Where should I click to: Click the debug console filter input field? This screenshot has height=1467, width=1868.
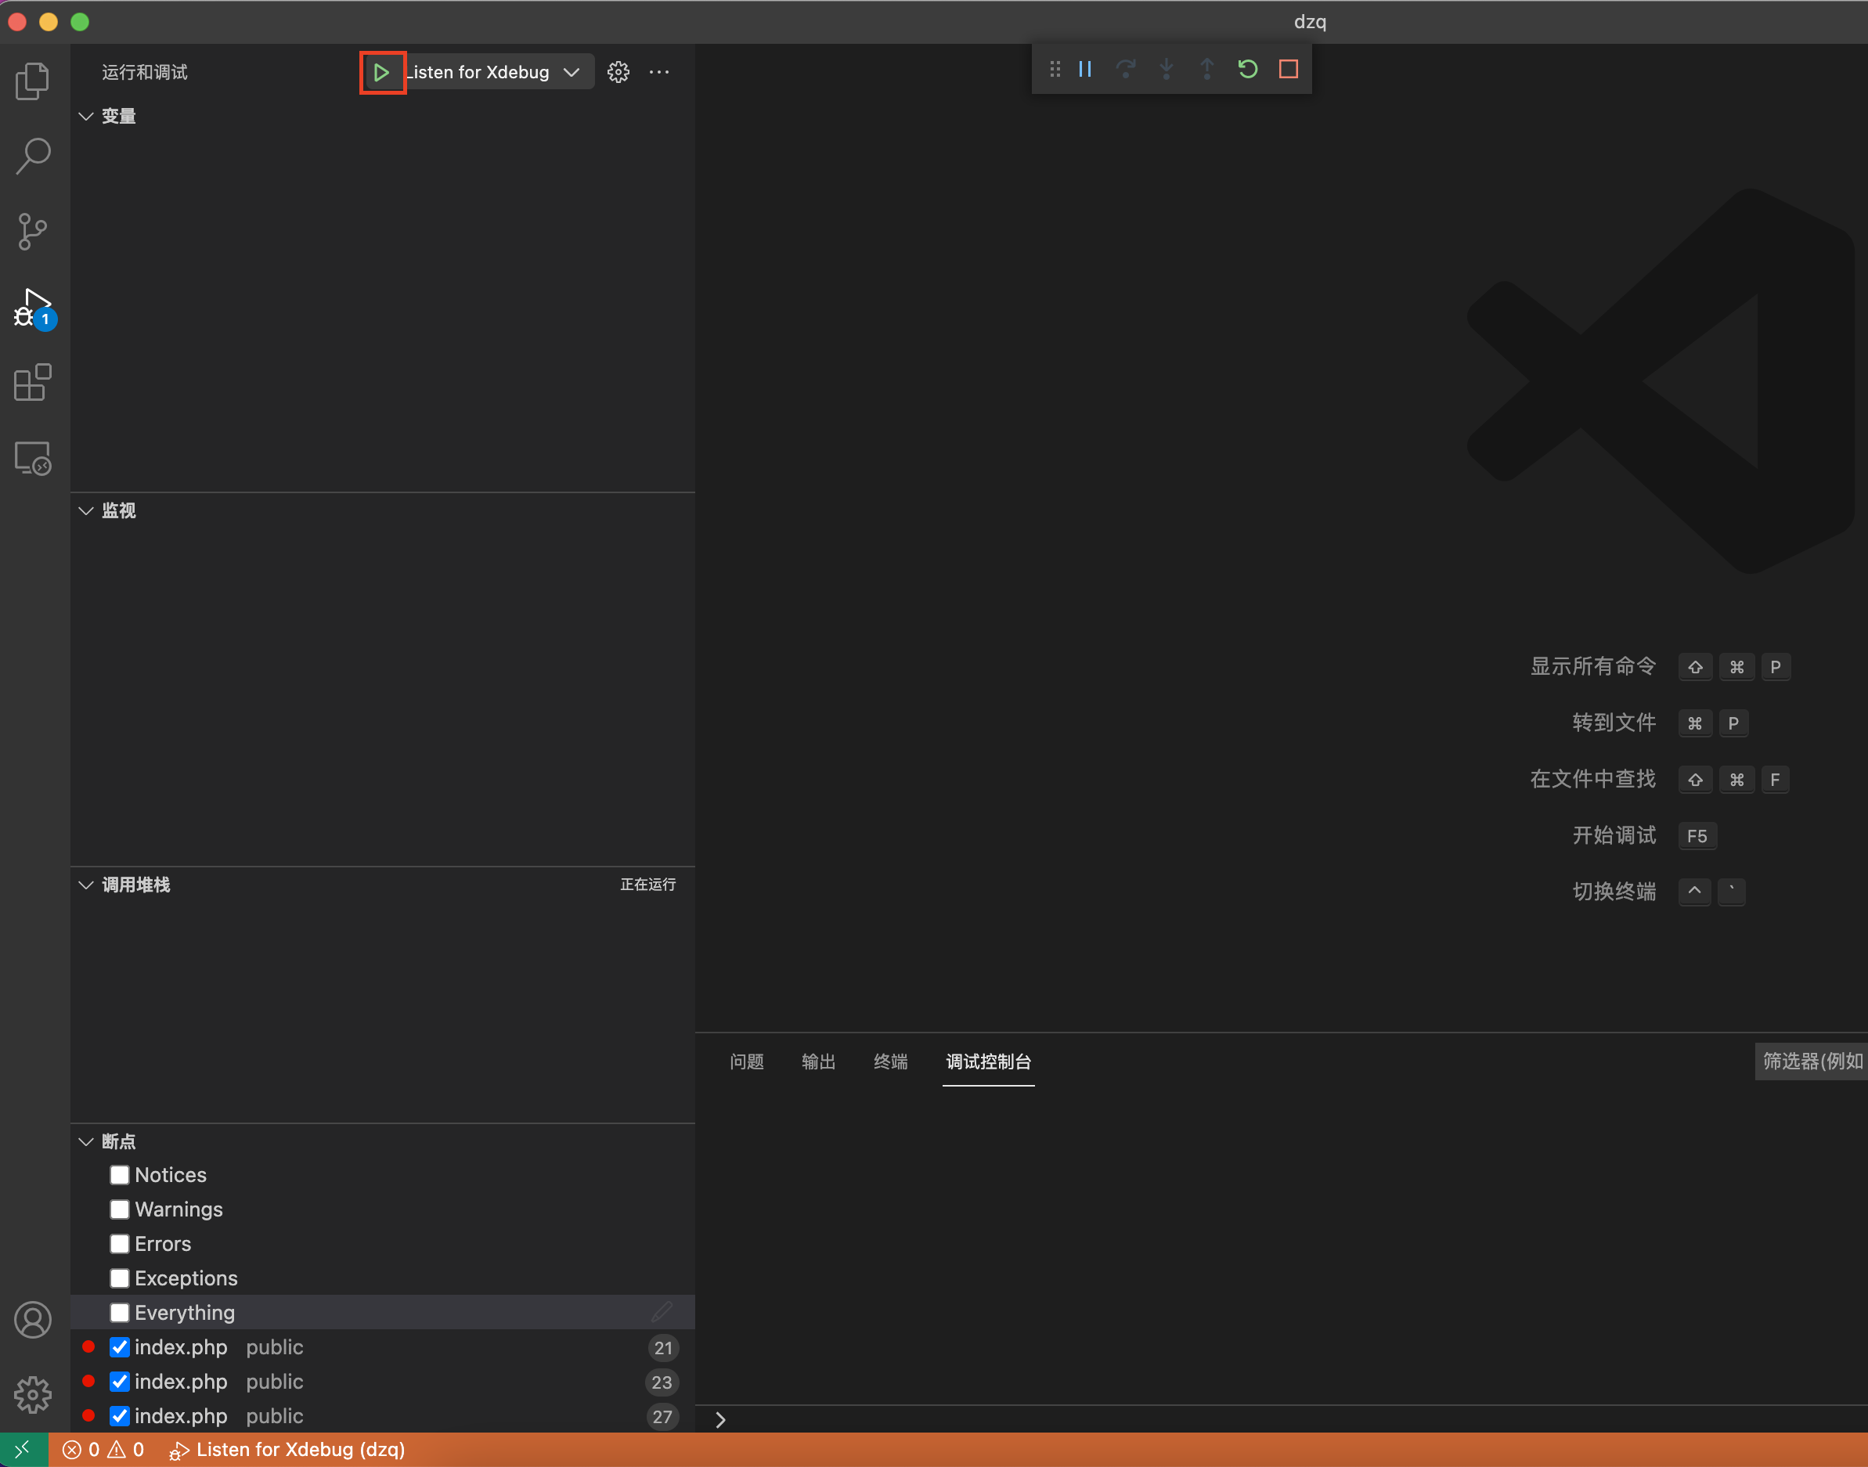coord(1812,1061)
